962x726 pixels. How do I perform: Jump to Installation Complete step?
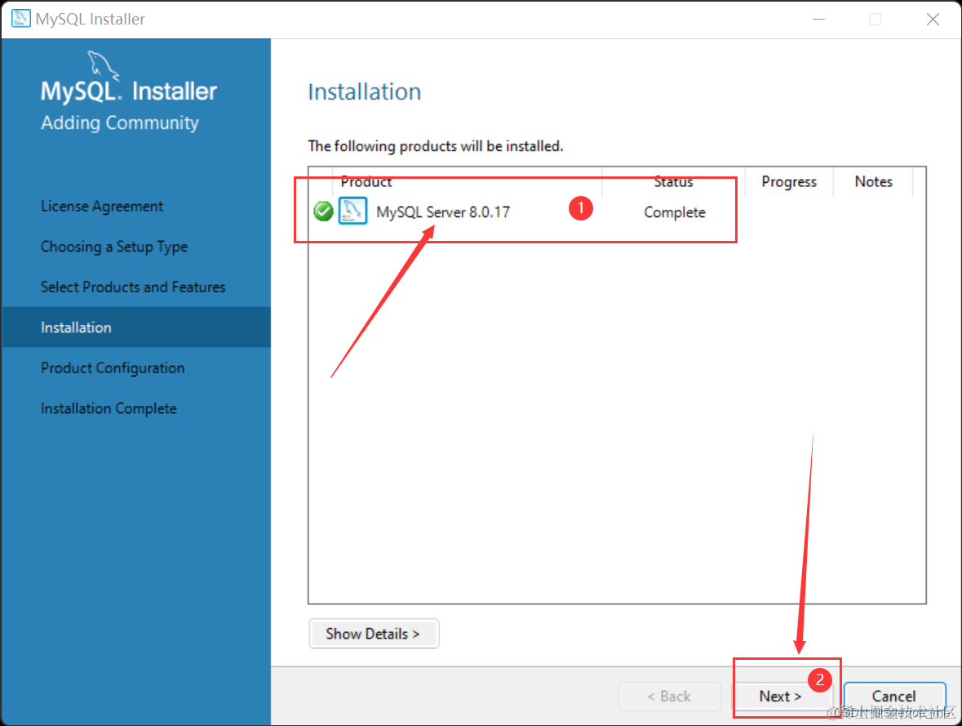point(109,408)
